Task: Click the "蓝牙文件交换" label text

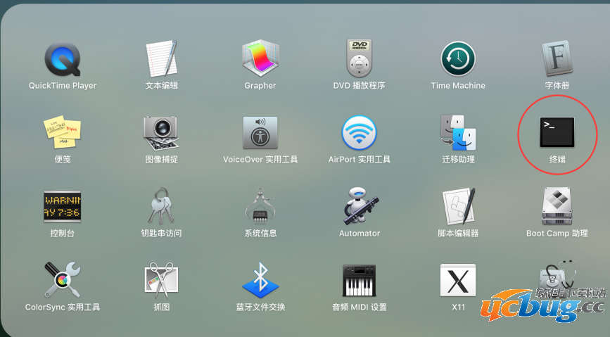Action: pyautogui.click(x=260, y=307)
